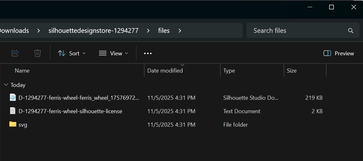The width and height of the screenshot is (363, 161).
Task: Open the See more ellipsis menu
Action: (148, 53)
